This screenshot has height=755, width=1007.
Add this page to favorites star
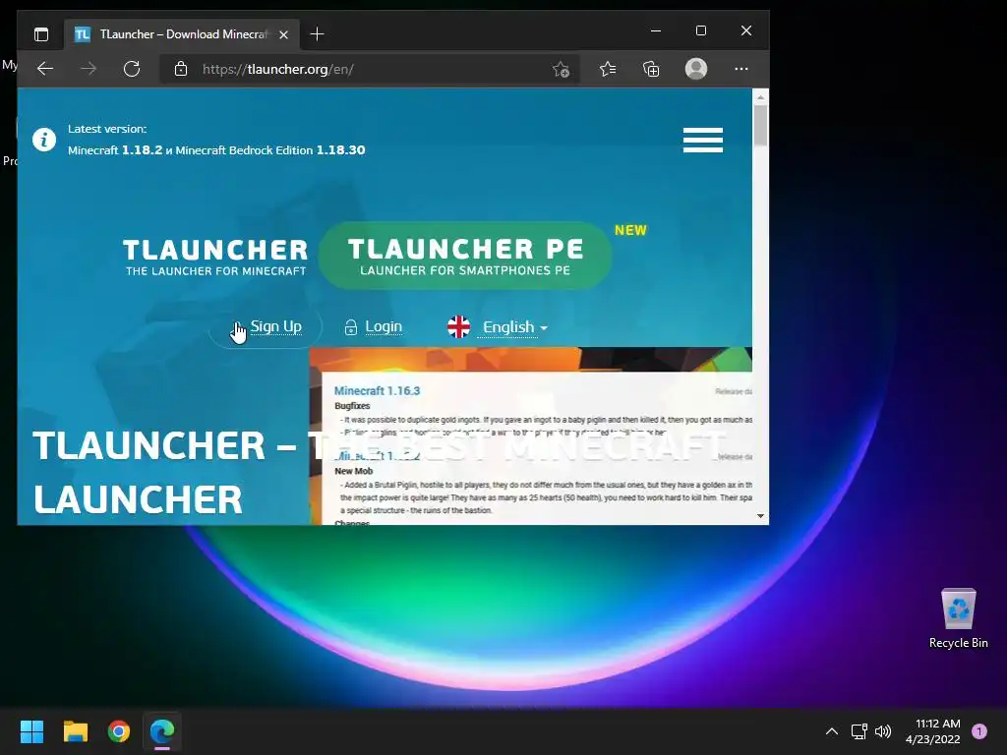tap(561, 70)
